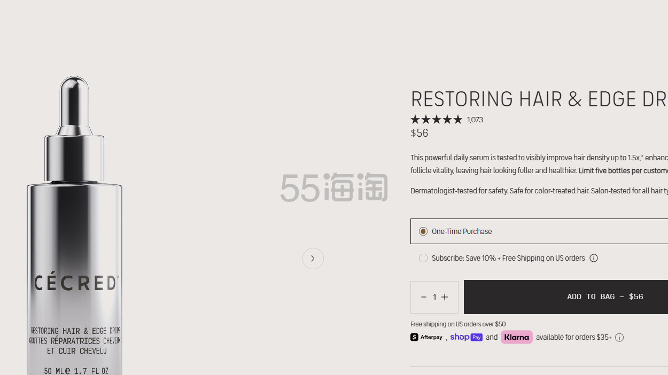
Task: Select the One-Time Purchase radio option
Action: 423,231
